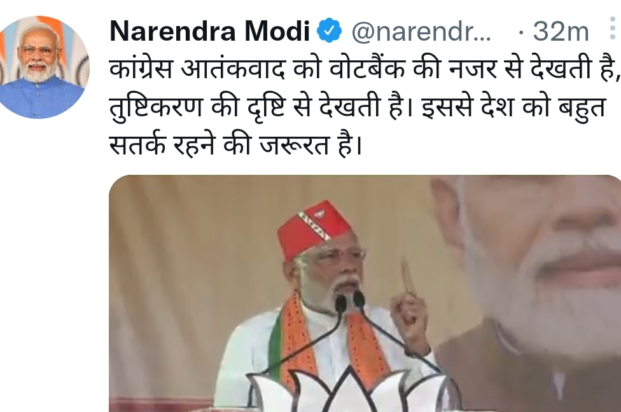Open Narendra Modi's round profile avatar
Viewport: 621px width, 412px height.
pos(39,67)
